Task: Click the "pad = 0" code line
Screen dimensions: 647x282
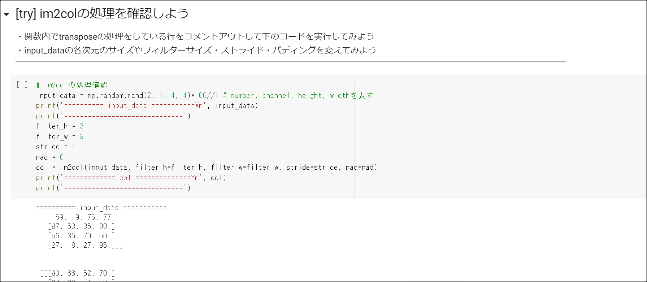Action: (x=50, y=157)
